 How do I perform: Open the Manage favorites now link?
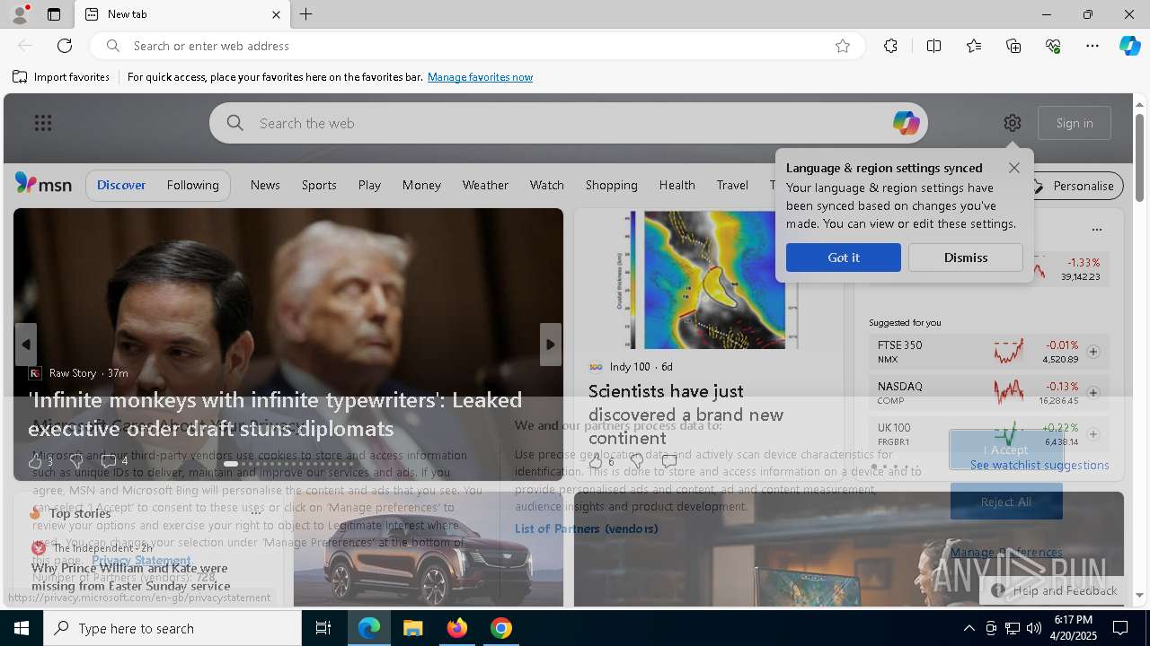click(480, 77)
